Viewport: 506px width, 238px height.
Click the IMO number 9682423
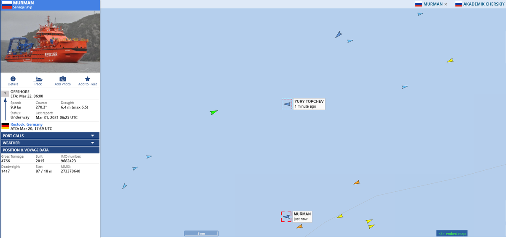click(68, 161)
